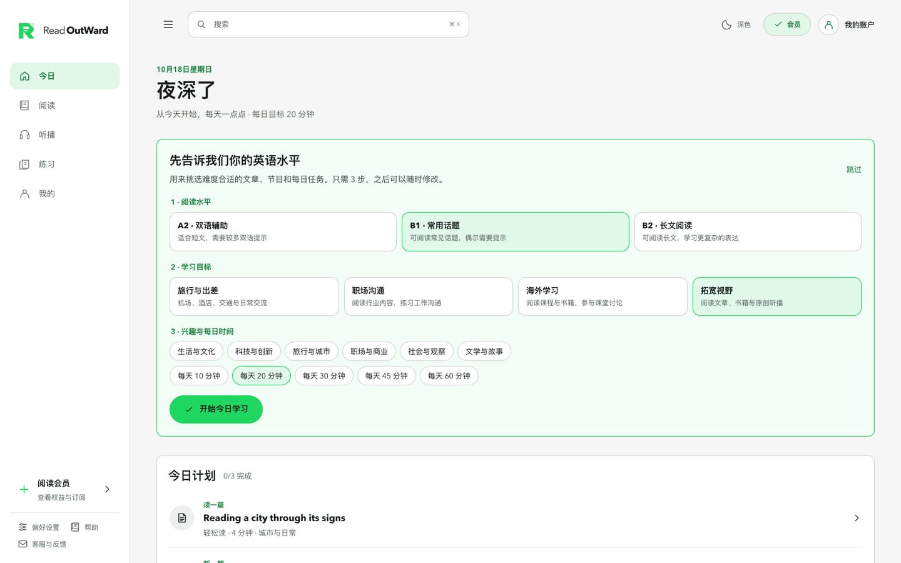Select 拓宽视野 as learning goal
The height and width of the screenshot is (563, 901).
777,297
